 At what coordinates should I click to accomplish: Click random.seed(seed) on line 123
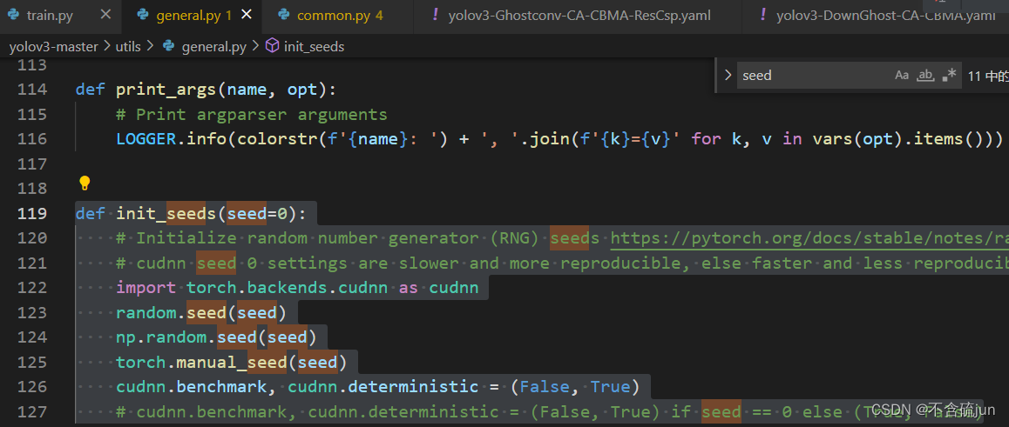pyautogui.click(x=201, y=313)
